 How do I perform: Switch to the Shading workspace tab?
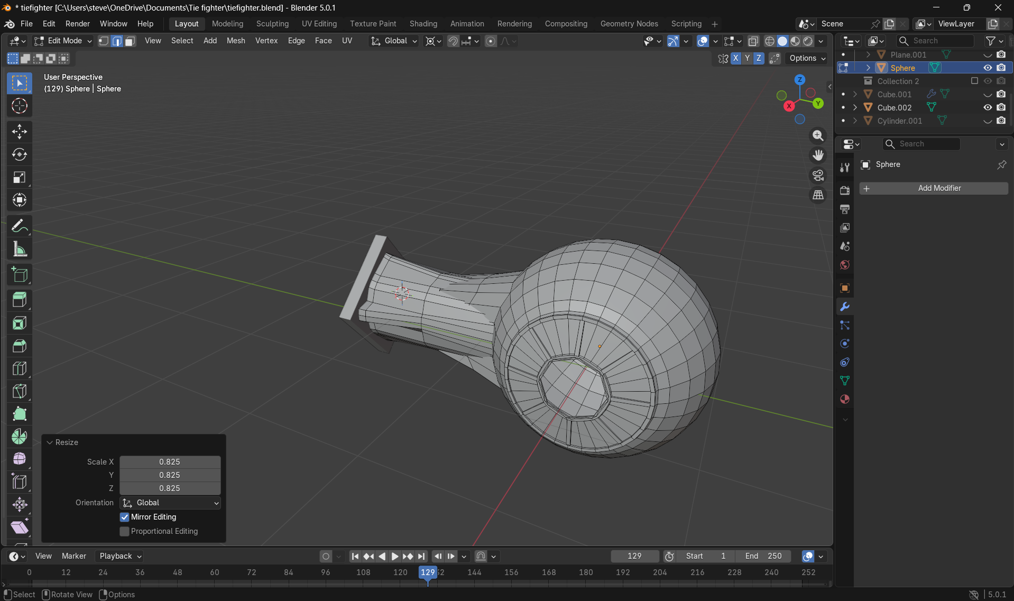[x=423, y=24]
